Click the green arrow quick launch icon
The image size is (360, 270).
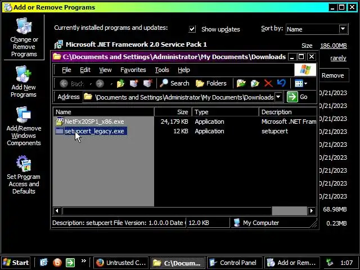coord(70,263)
